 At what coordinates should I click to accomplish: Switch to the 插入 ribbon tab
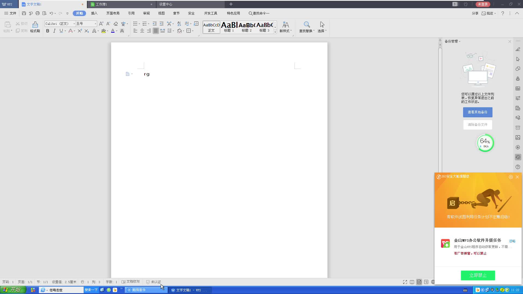[x=94, y=13]
